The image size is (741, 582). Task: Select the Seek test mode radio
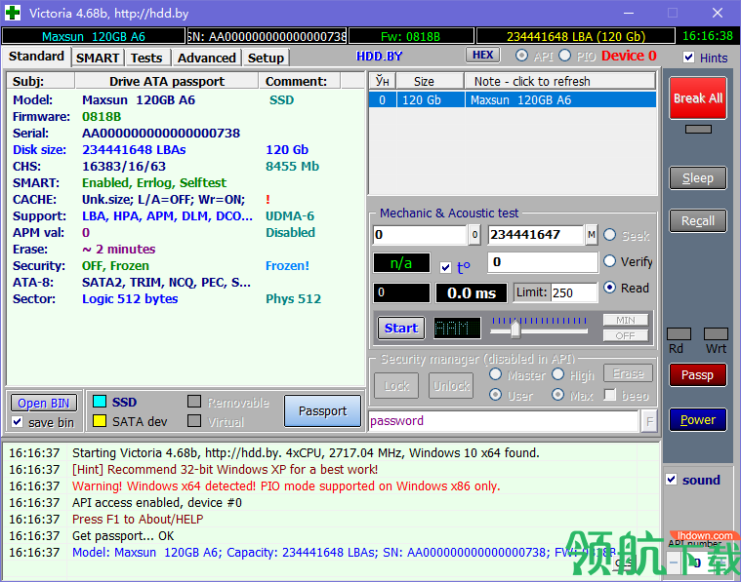click(609, 235)
